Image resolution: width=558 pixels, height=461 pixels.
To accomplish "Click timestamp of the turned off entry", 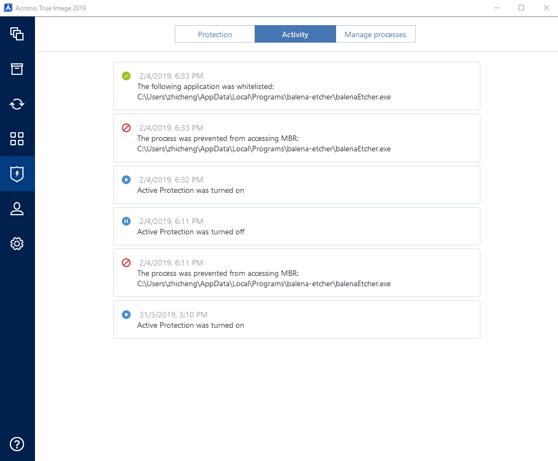I will pyautogui.click(x=171, y=221).
